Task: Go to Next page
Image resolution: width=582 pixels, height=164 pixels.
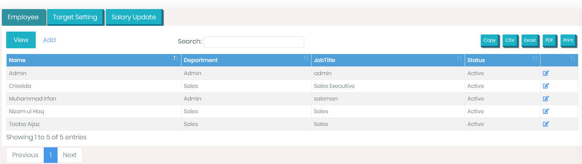Action: (70, 155)
